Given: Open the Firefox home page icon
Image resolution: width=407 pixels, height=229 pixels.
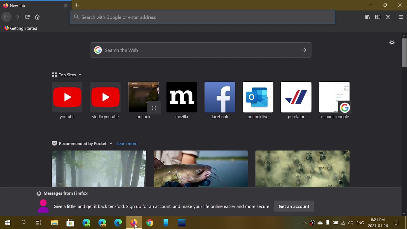Looking at the screenshot, I should pyautogui.click(x=37, y=17).
